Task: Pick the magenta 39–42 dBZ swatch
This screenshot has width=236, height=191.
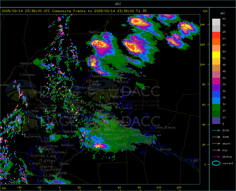Action: pyautogui.click(x=216, y=81)
